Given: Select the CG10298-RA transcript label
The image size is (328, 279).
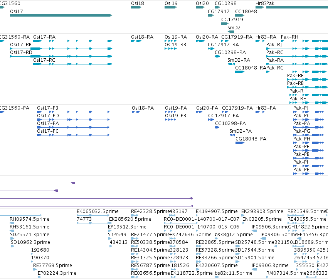Looking at the screenshot, I should coord(230,52).
